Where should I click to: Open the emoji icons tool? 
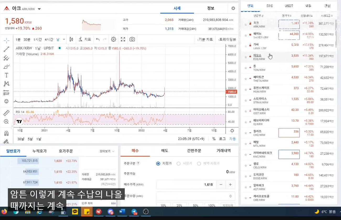pyautogui.click(x=7, y=101)
